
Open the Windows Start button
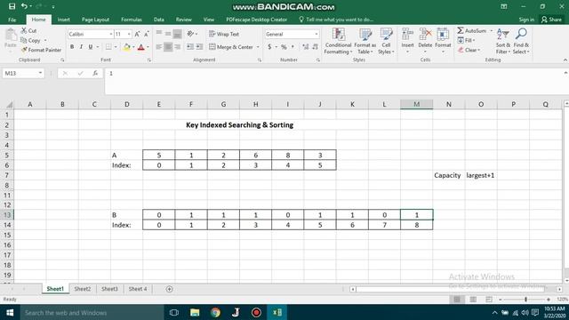[x=10, y=312]
